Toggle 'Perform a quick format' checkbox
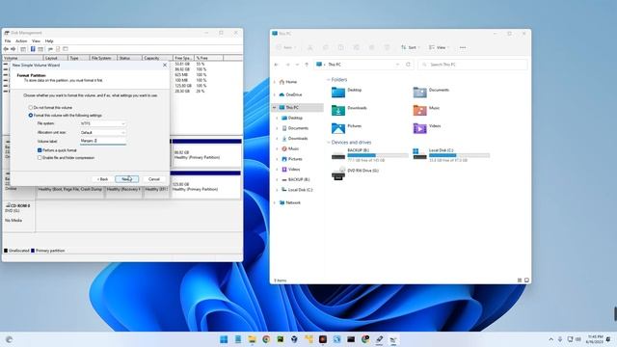The height and width of the screenshot is (347, 617). (57, 150)
